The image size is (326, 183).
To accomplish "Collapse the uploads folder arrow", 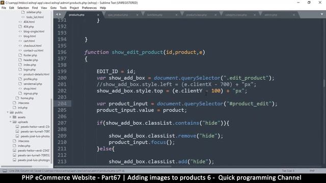I will (x=10, y=122).
